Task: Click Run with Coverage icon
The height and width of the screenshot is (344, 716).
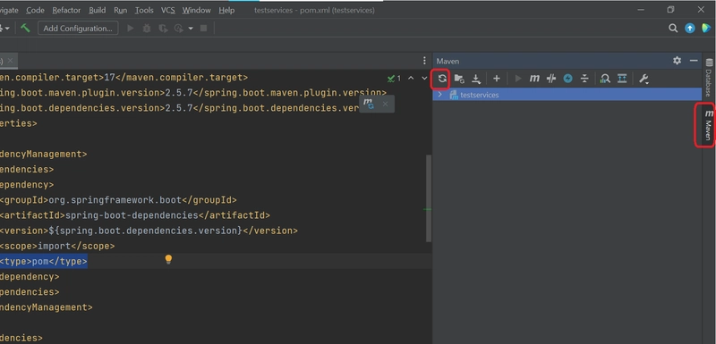Action: pos(163,29)
